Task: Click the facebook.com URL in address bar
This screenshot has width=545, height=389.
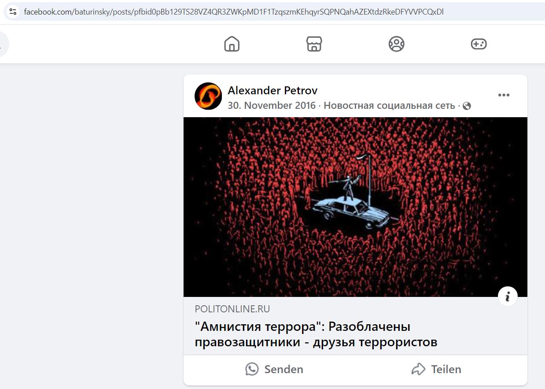Action: (234, 12)
